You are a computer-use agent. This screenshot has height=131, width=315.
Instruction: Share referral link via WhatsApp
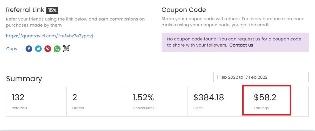[x=57, y=49]
